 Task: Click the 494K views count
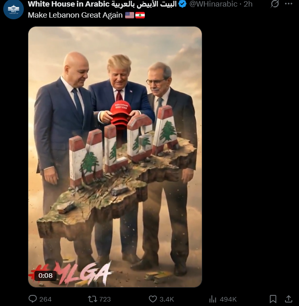coord(228,299)
